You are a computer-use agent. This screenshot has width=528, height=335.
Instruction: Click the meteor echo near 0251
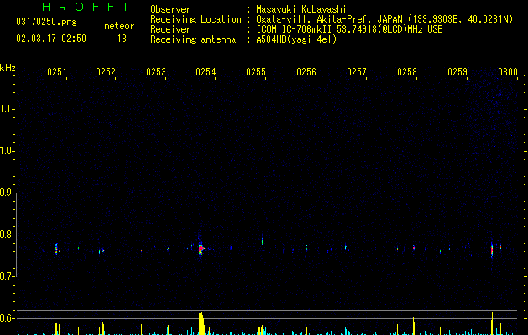[57, 249]
